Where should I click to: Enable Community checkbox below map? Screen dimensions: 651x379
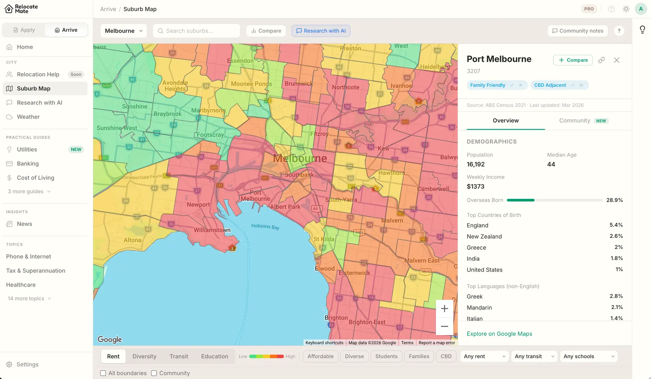[154, 373]
